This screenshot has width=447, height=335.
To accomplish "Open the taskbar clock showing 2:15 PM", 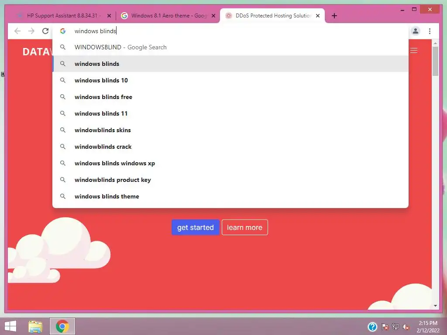I will tap(428, 327).
